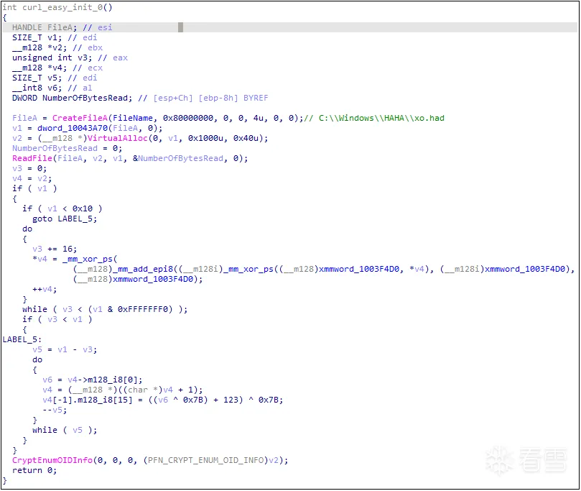Click 'unsigned int v3;' declaration

pyautogui.click(x=52, y=58)
